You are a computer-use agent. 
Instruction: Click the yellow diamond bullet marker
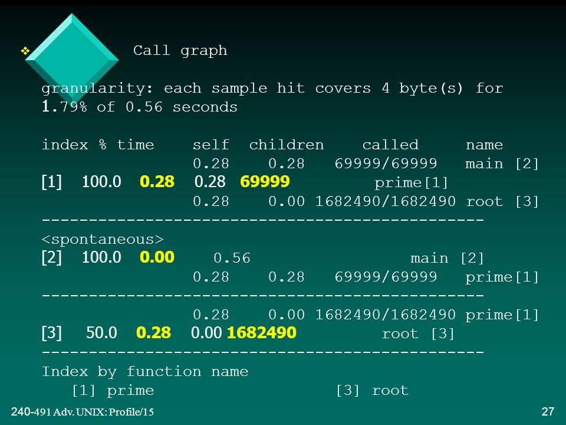(x=25, y=51)
